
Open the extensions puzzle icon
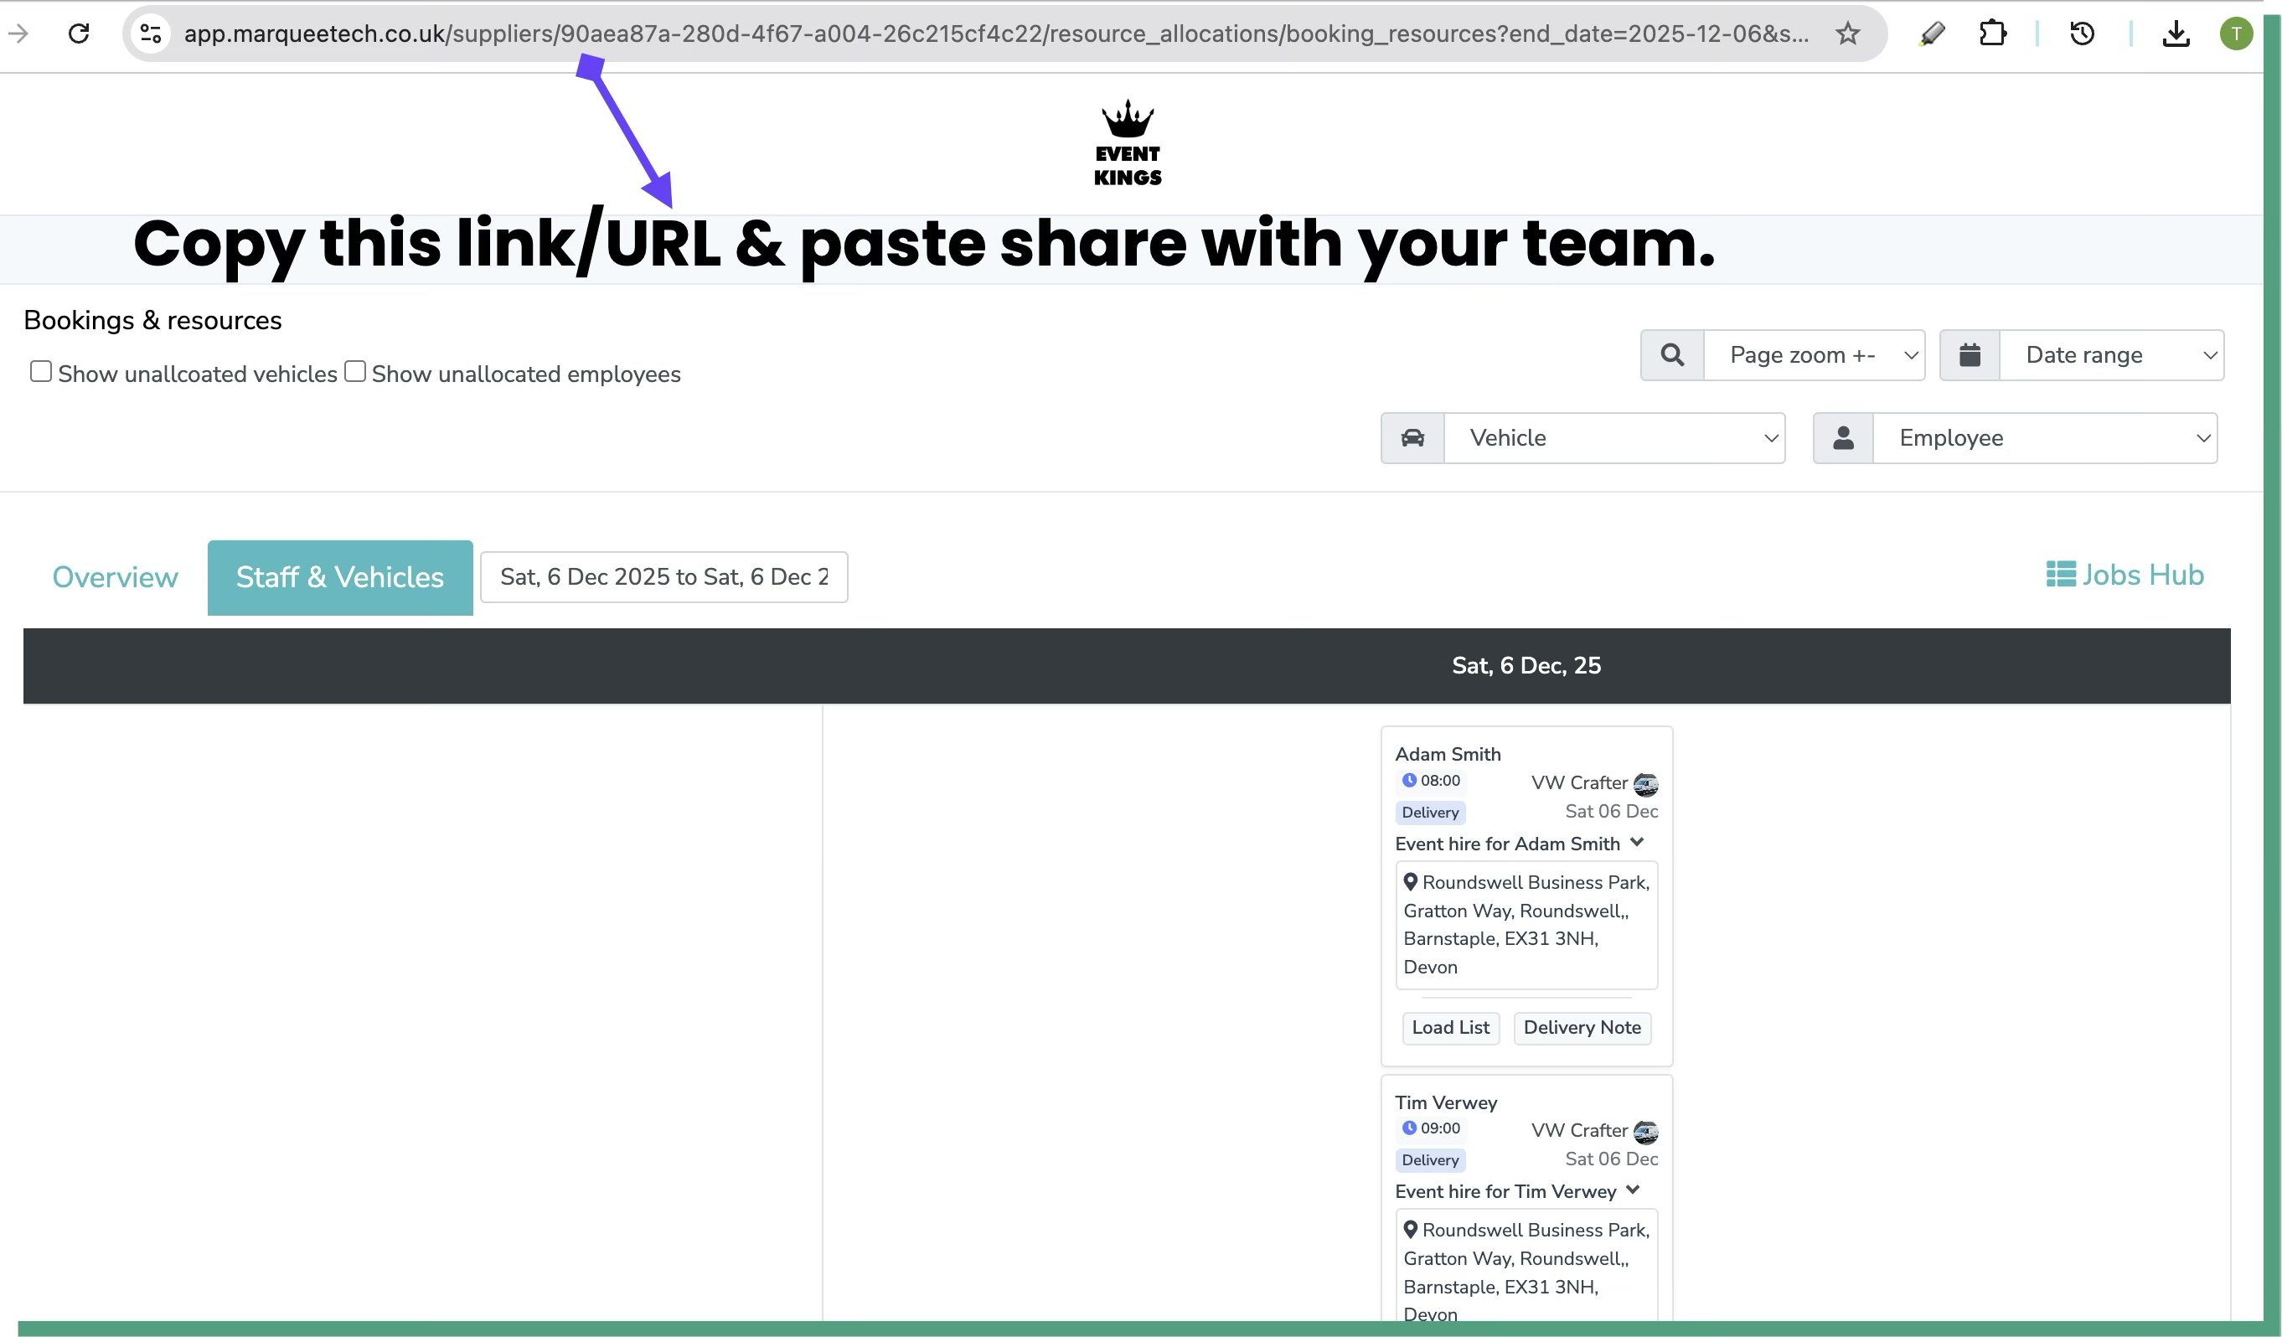(x=1992, y=34)
